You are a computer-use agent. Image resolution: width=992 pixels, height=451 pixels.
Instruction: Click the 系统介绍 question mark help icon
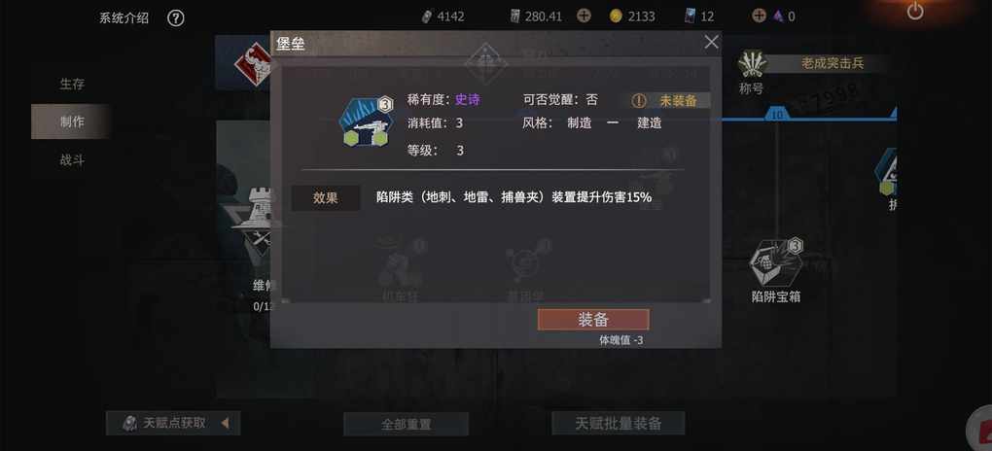176,17
